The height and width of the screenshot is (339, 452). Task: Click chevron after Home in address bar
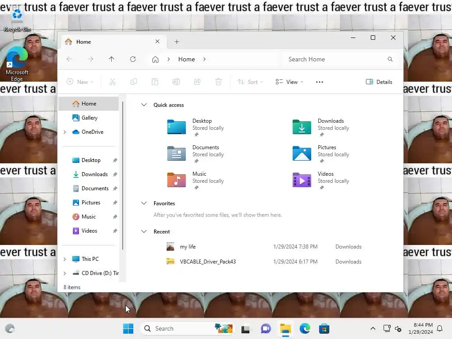tap(204, 59)
